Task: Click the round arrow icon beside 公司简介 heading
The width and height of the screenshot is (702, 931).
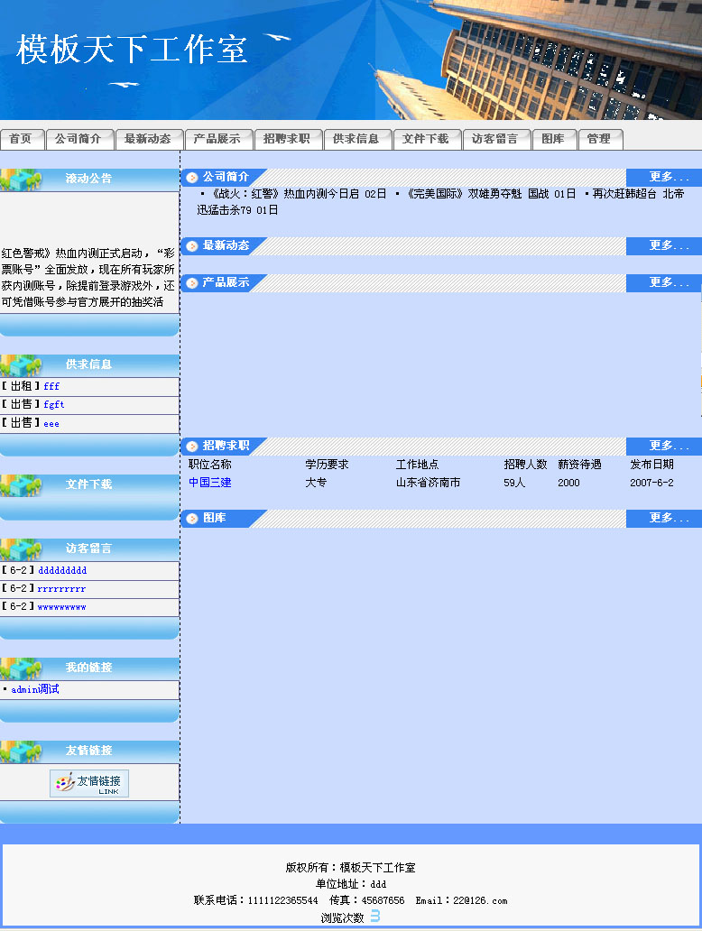Action: click(x=192, y=178)
